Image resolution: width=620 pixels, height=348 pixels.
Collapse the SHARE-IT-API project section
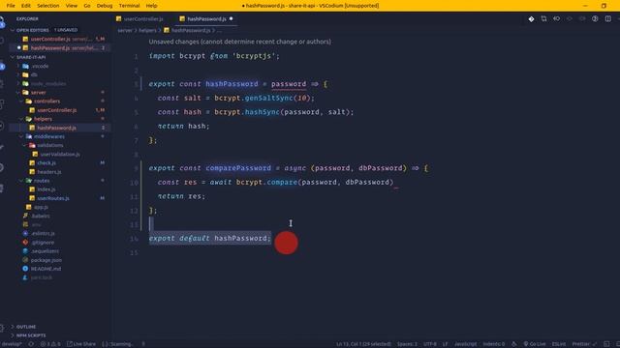tap(31, 57)
